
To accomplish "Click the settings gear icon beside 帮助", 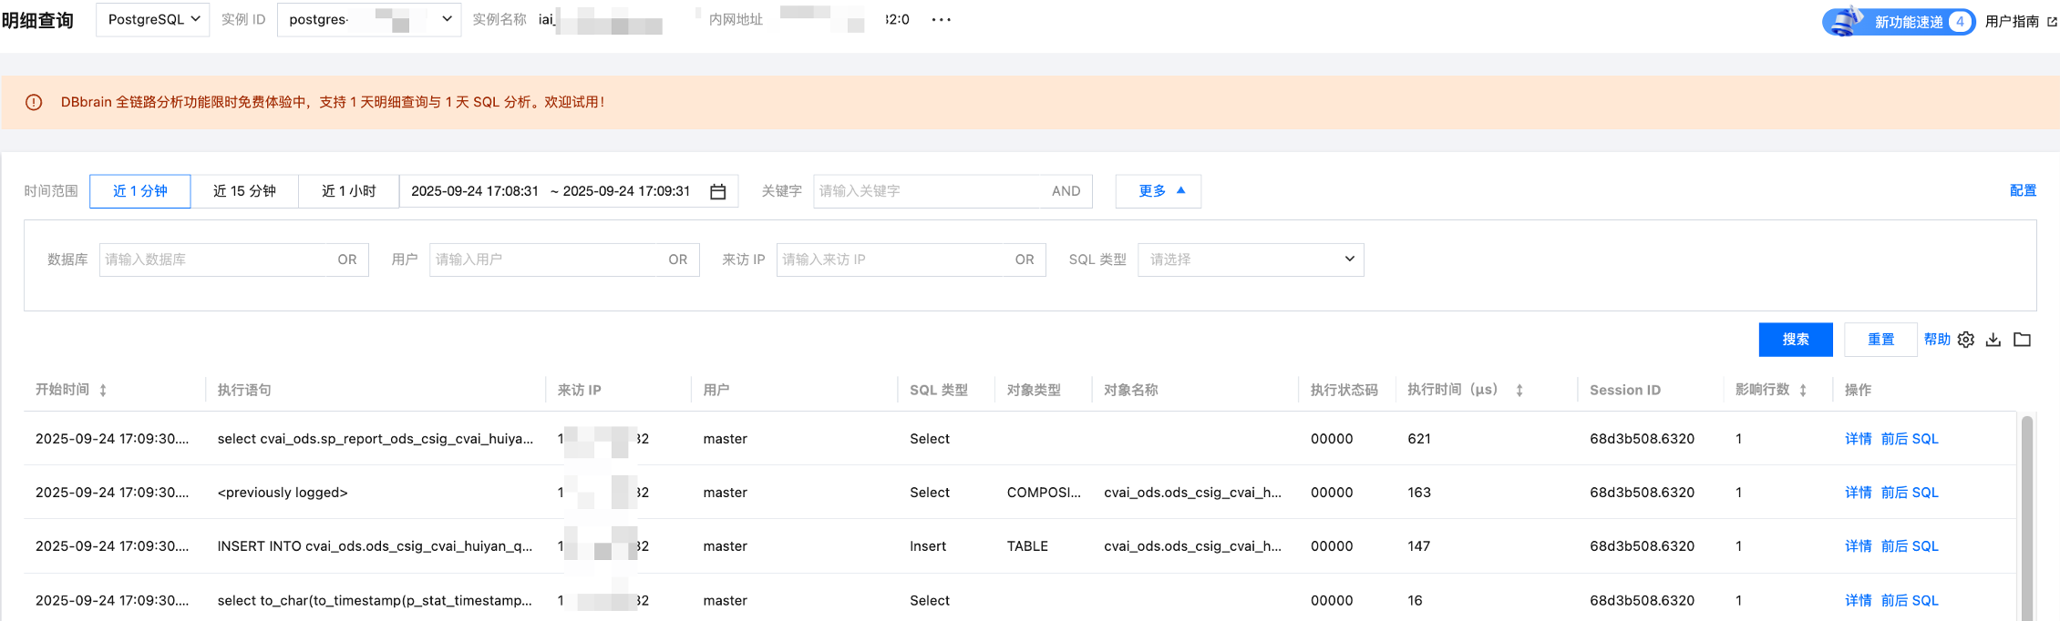I will (1966, 340).
